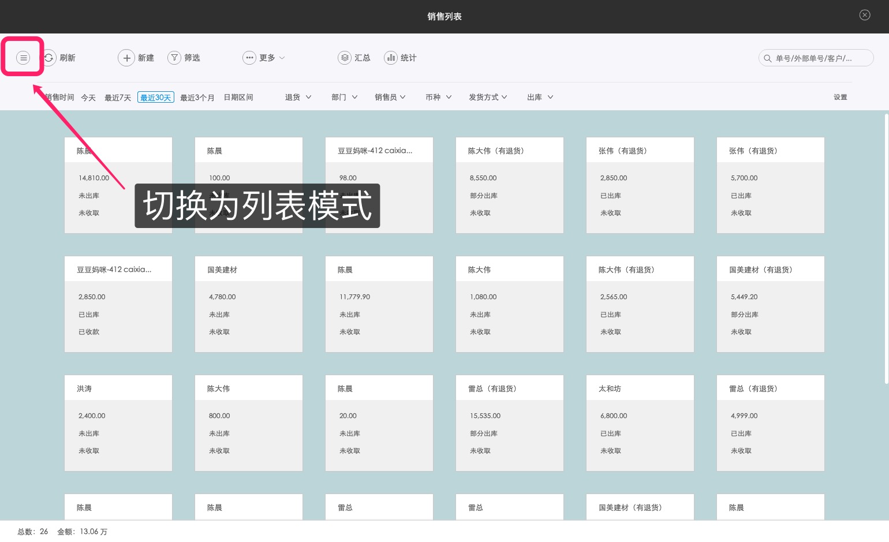Click the search magnifier icon
This screenshot has width=889, height=542.
click(x=768, y=58)
